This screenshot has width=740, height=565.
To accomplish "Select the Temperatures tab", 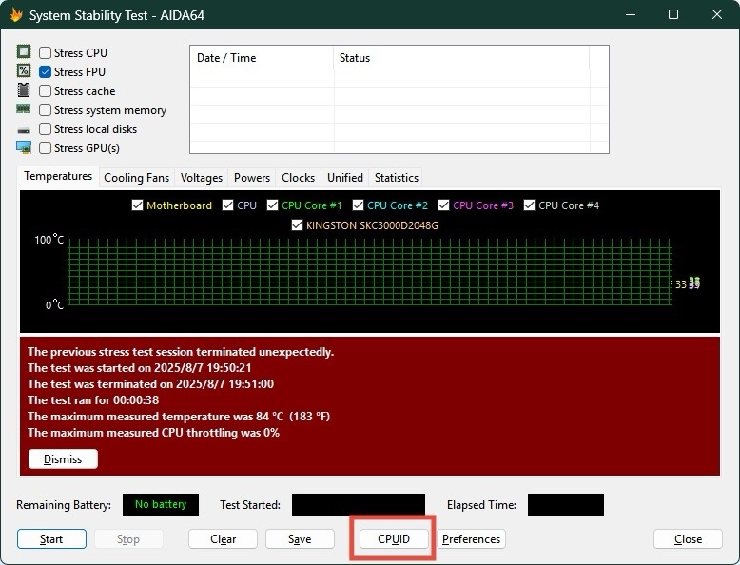I will (x=58, y=176).
